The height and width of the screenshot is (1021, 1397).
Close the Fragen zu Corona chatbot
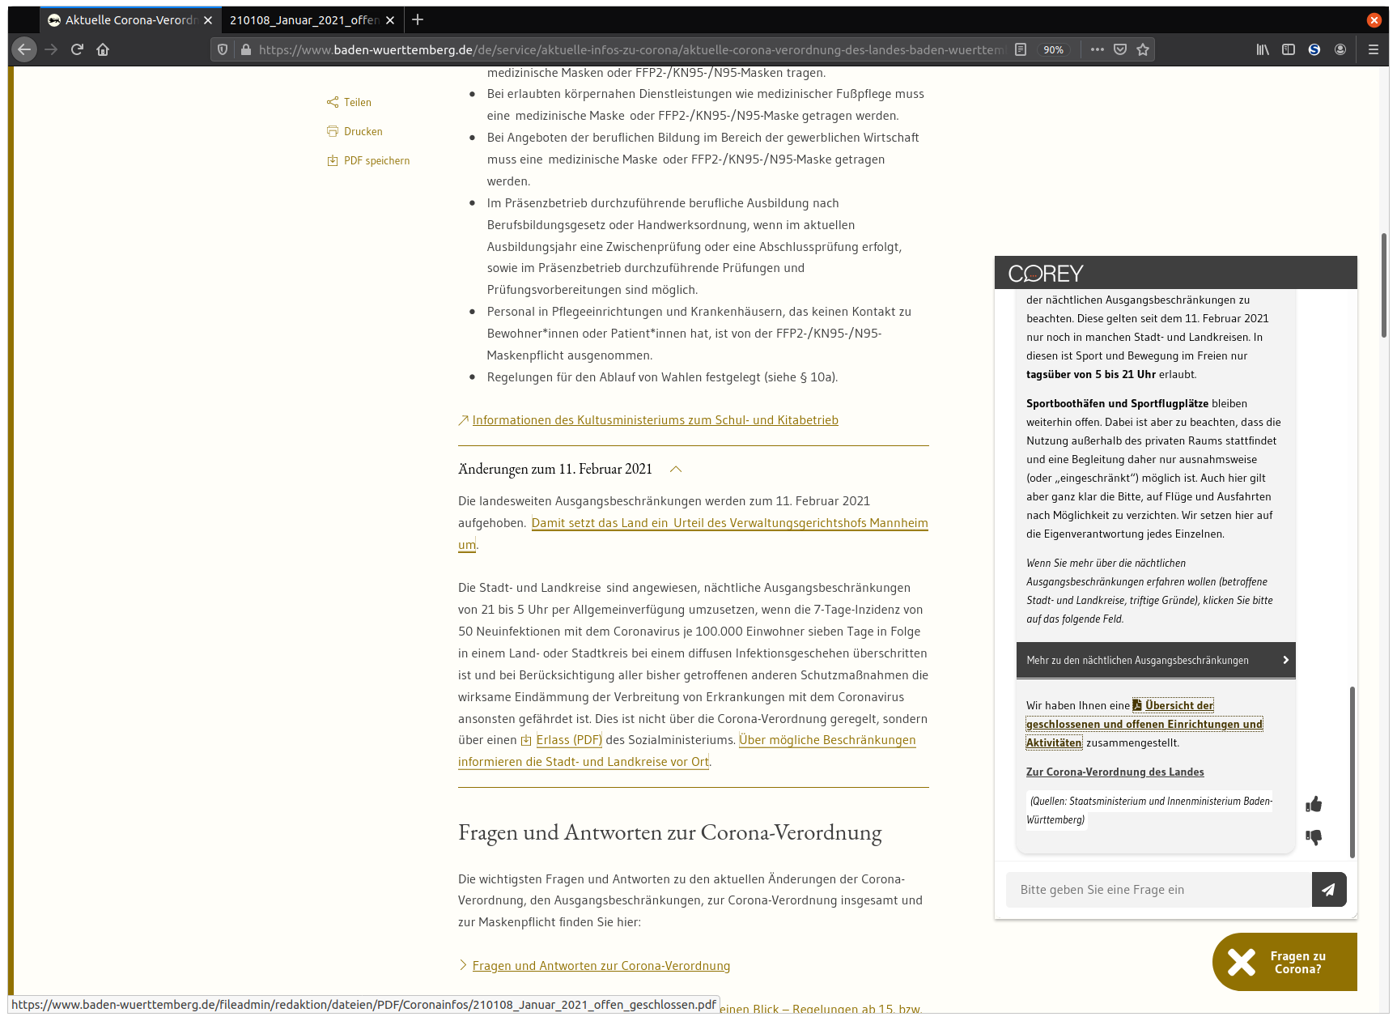coord(1284,962)
